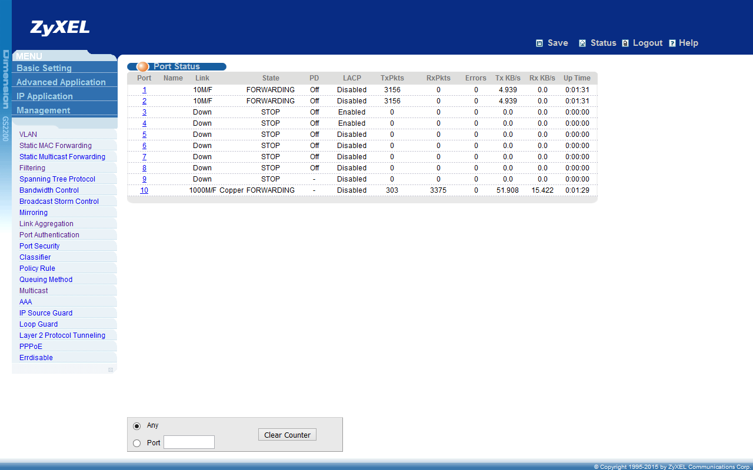
Task: Open port 7 details link
Action: click(x=144, y=157)
